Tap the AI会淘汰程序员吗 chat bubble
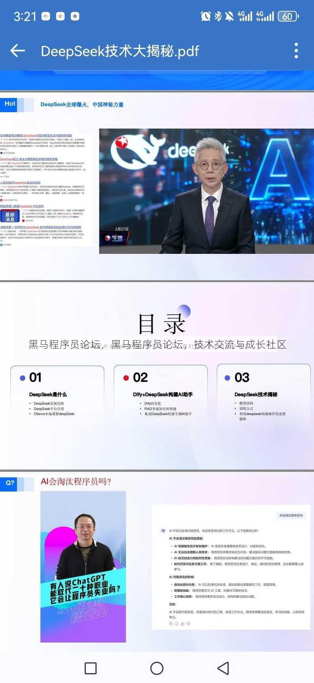 291,515
